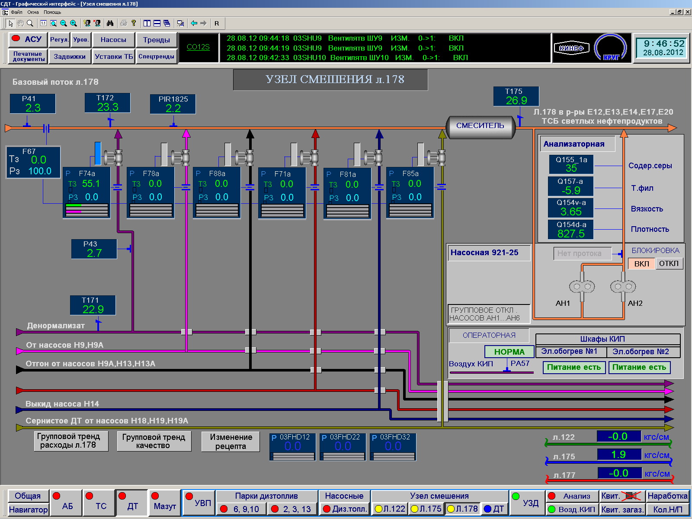Click the R toolbar button
Image resolution: width=692 pixels, height=519 pixels.
[x=217, y=23]
